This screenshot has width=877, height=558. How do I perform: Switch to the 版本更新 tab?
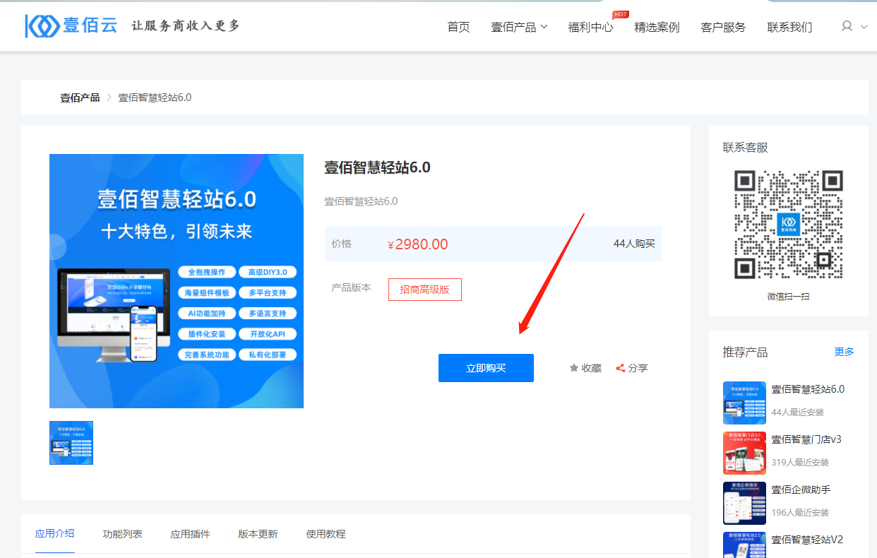coord(258,534)
